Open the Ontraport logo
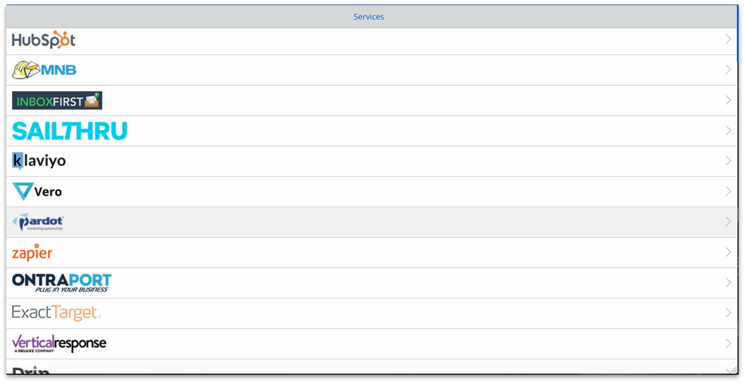The image size is (745, 383). coord(62,283)
